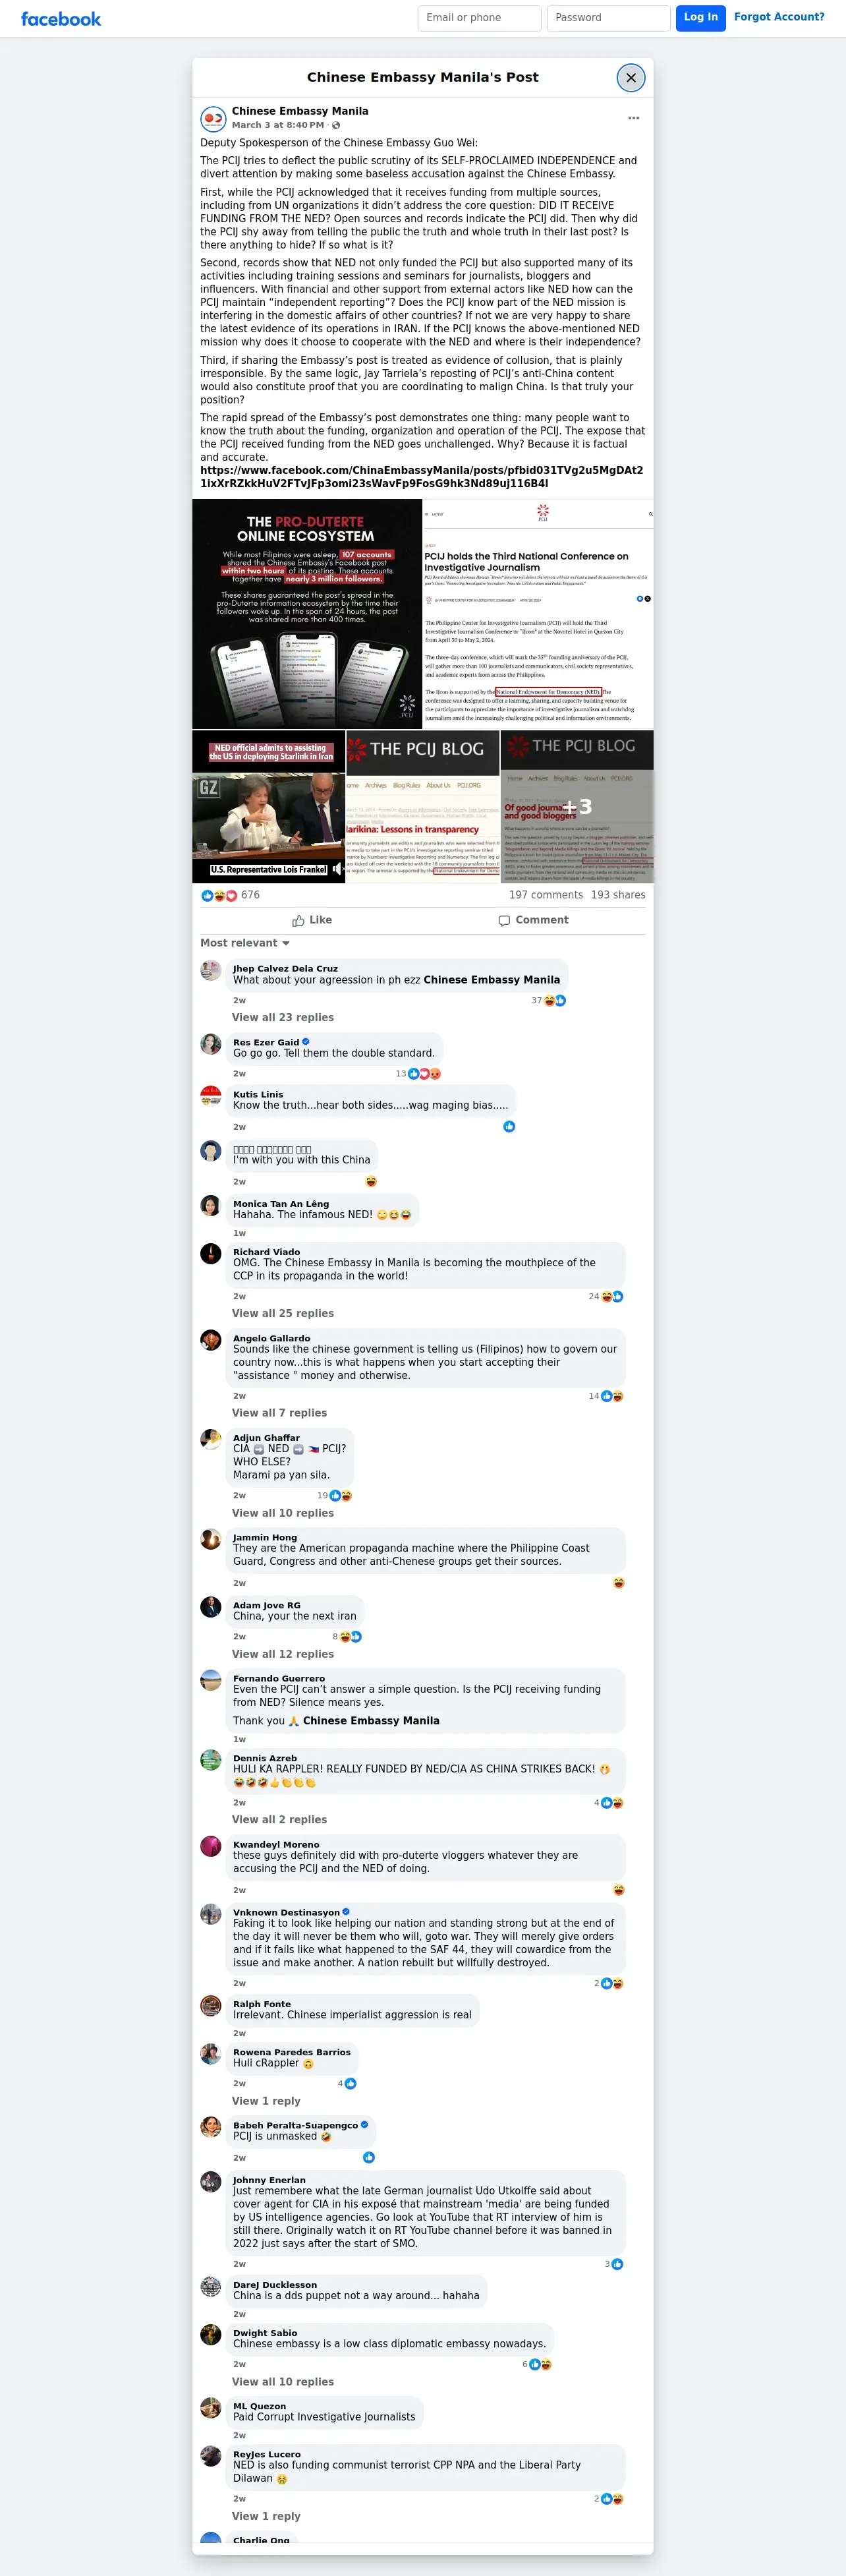This screenshot has height=2576, width=846.
Task: Expand View all 25 replies
Action: pos(283,1313)
